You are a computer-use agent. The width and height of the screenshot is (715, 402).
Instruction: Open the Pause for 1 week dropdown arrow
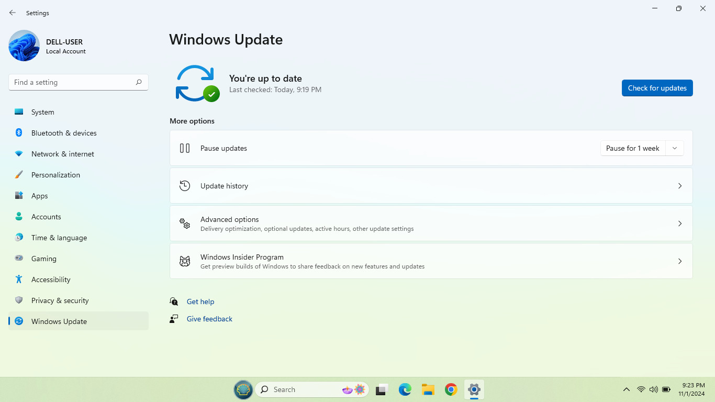coord(675,148)
